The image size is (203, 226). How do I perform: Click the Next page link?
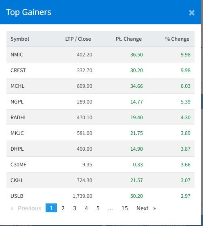146,208
